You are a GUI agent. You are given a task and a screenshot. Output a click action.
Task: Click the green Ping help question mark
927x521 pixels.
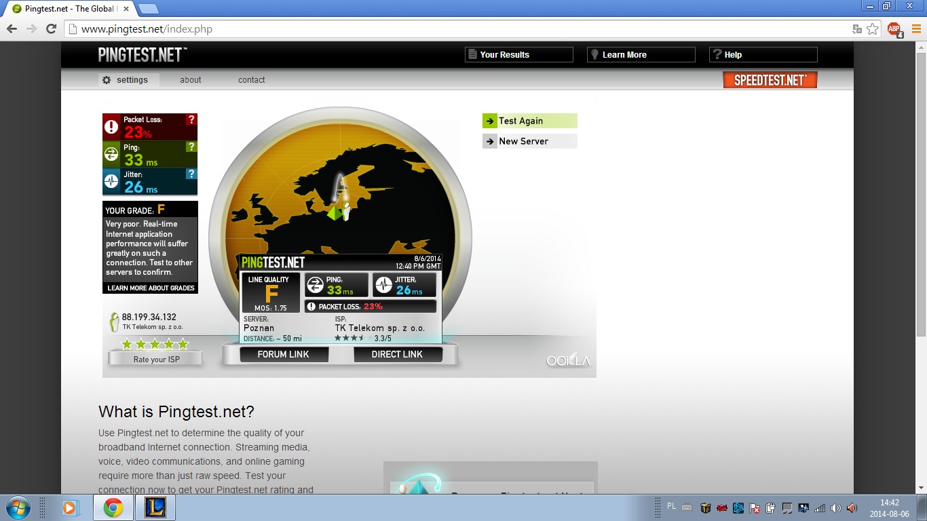click(x=192, y=147)
